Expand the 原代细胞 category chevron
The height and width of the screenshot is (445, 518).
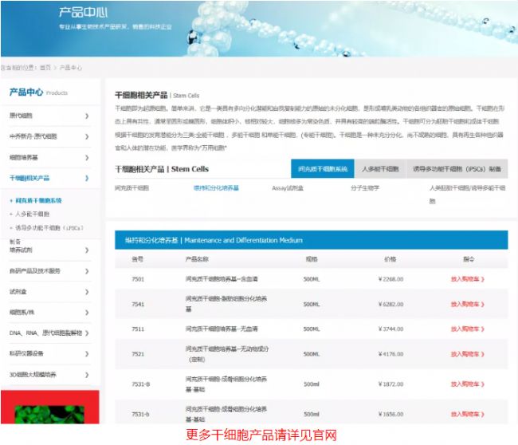point(87,116)
